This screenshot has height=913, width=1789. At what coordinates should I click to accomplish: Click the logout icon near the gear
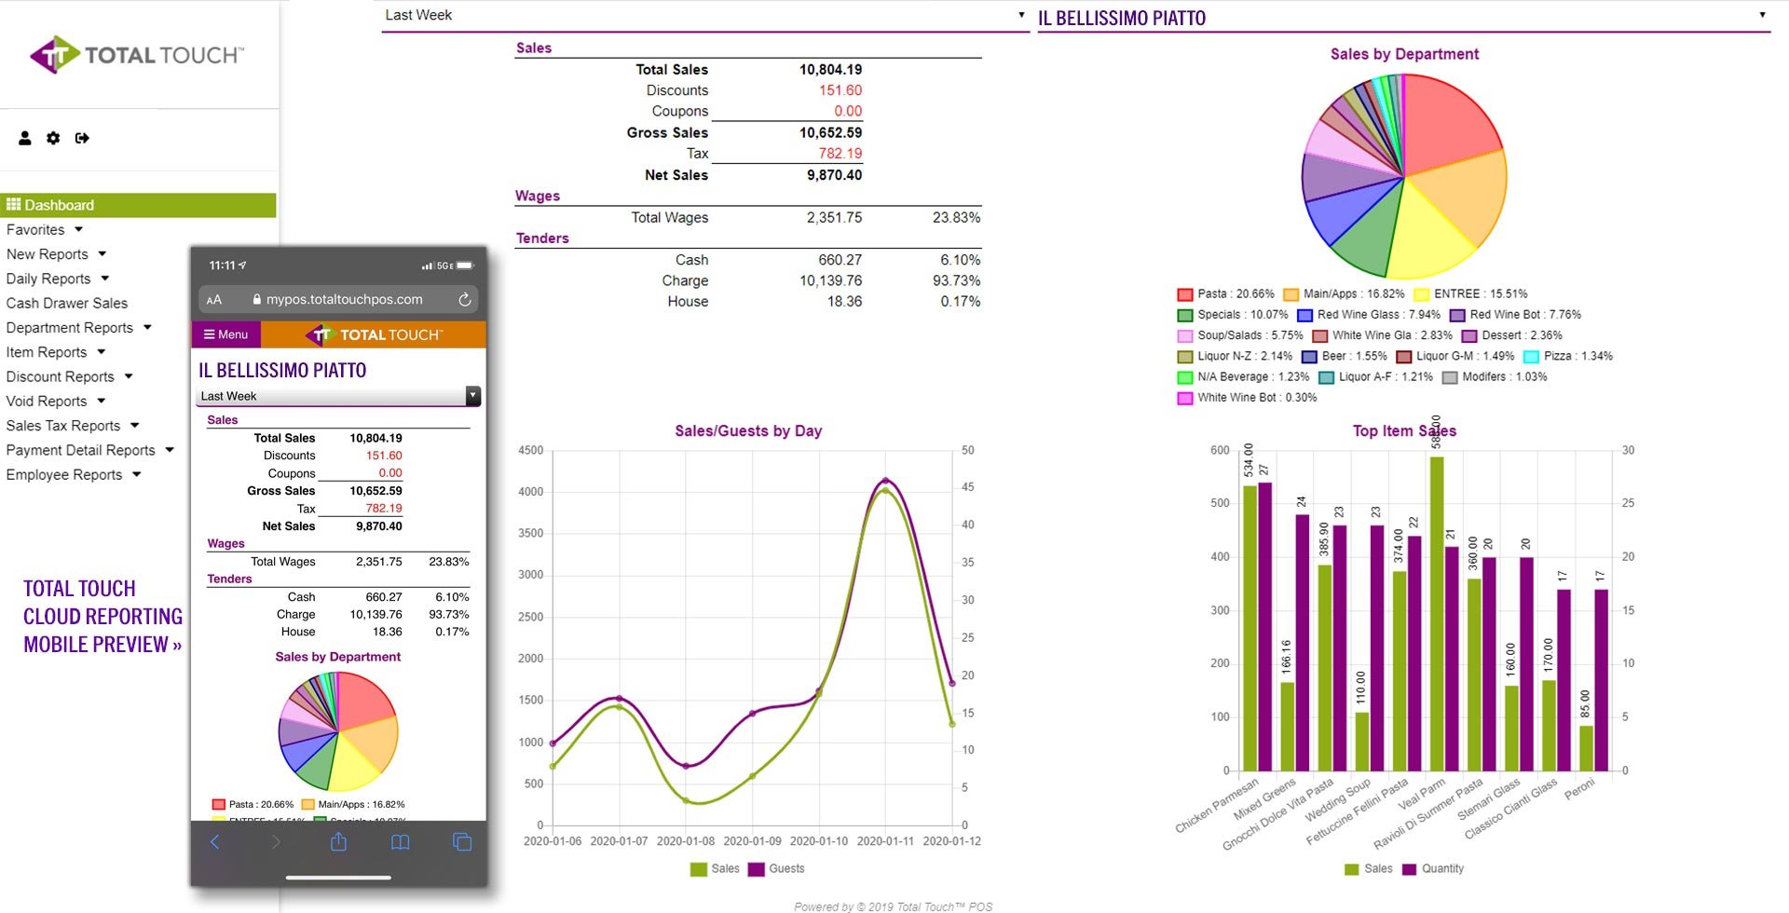point(82,138)
